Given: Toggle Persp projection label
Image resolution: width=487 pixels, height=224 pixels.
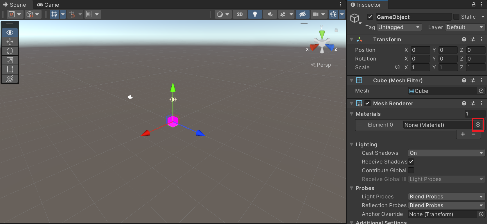Looking at the screenshot, I should pos(321,65).
